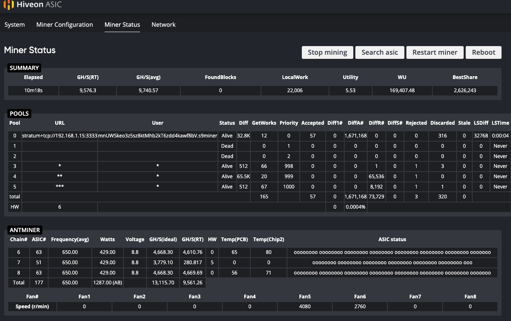Image resolution: width=511 pixels, height=321 pixels.
Task: Click chain 7 GH/S(ideal) value 3,779.10
Action: (163, 263)
